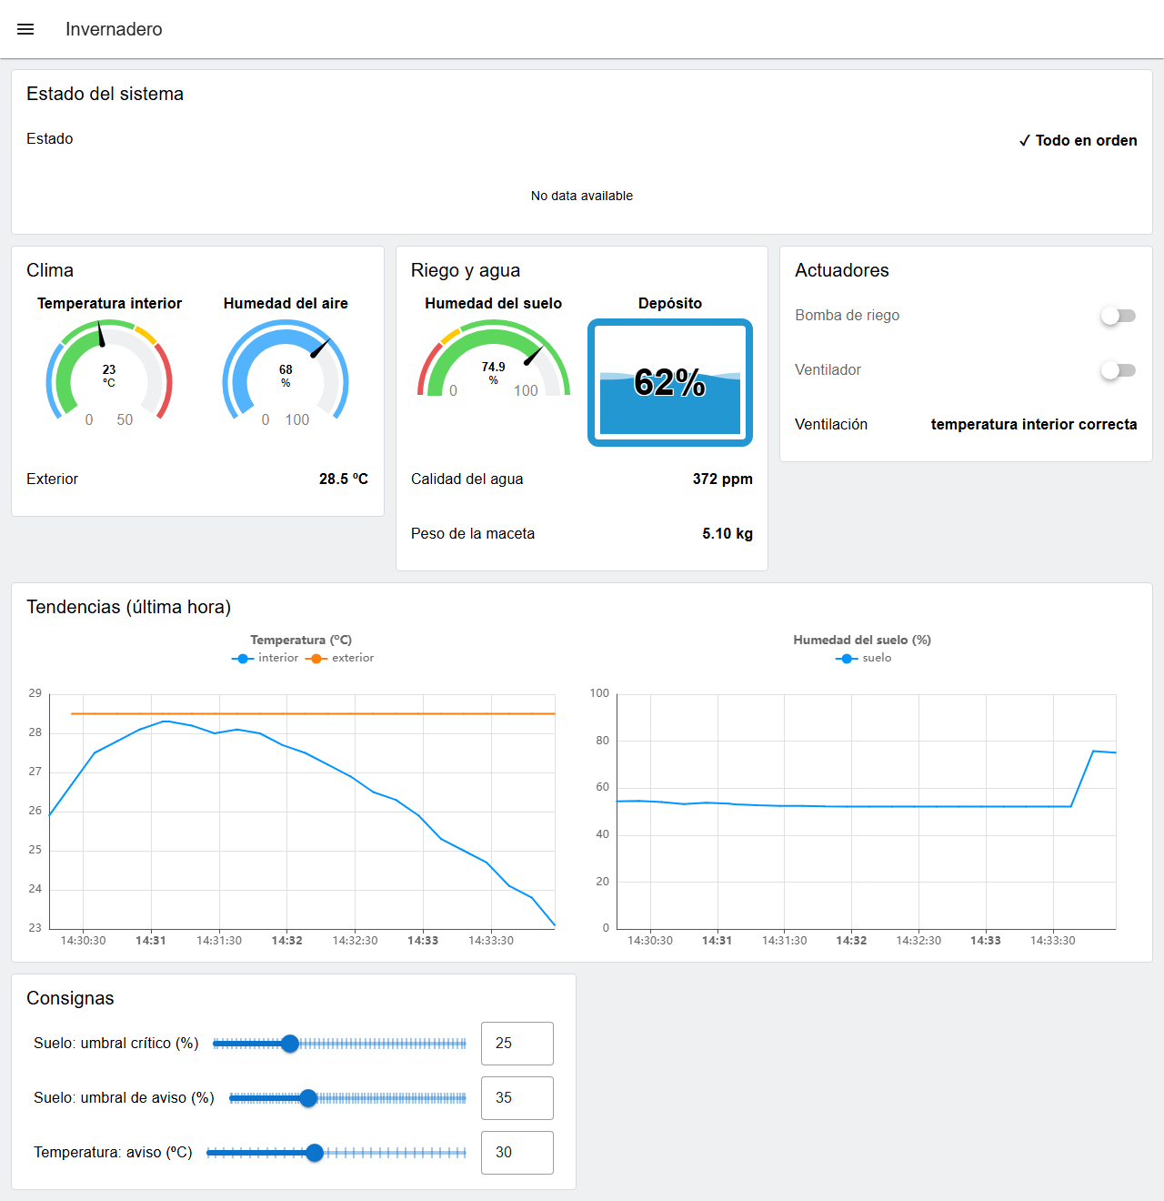Click the "Riego y agua" card heading
This screenshot has width=1164, height=1201.
(466, 270)
